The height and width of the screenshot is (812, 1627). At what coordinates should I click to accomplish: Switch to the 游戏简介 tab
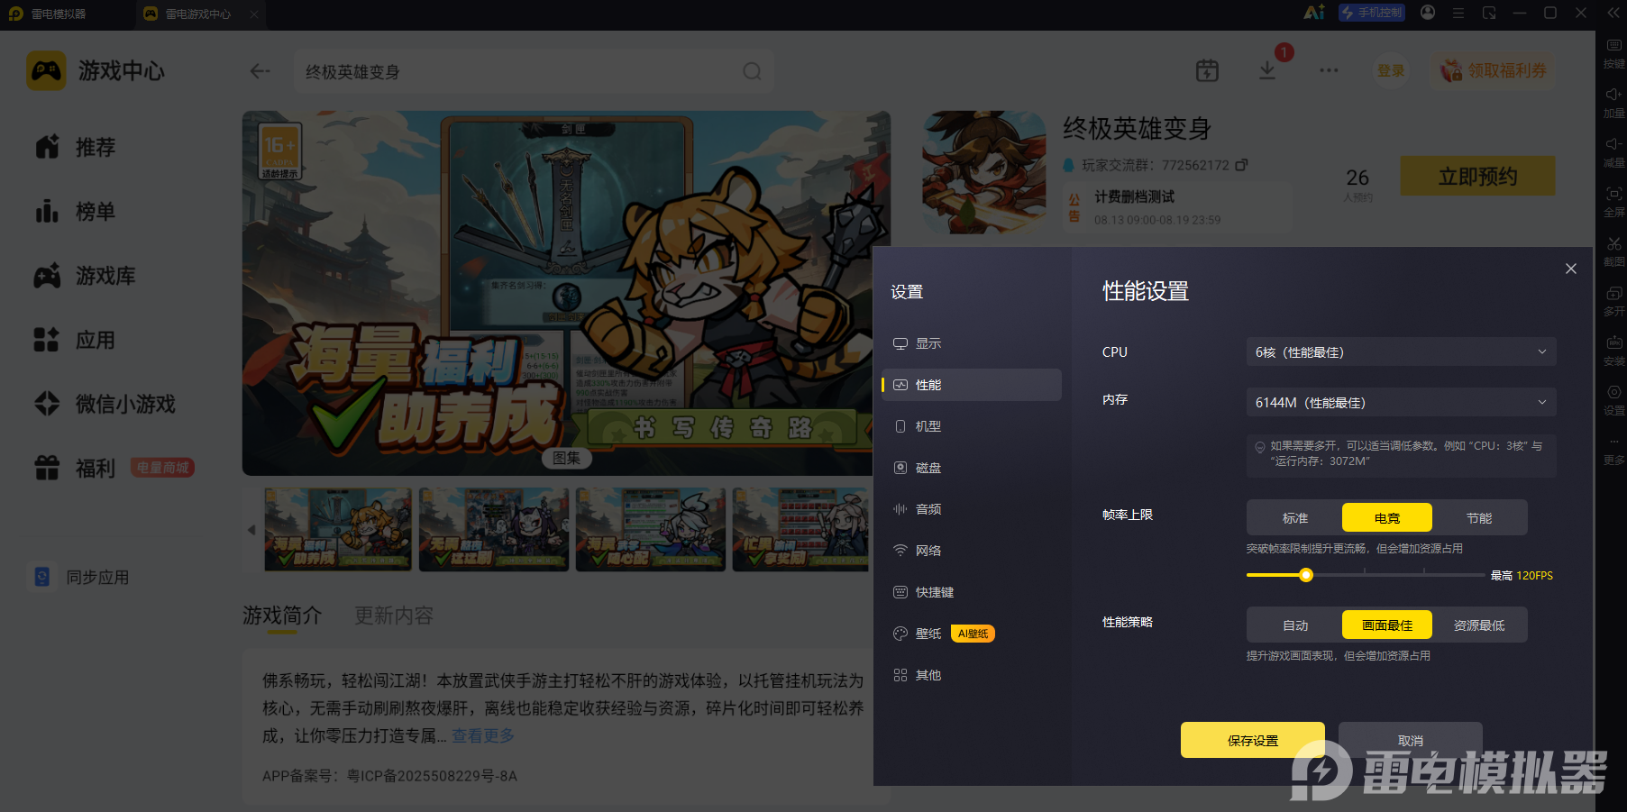[282, 616]
